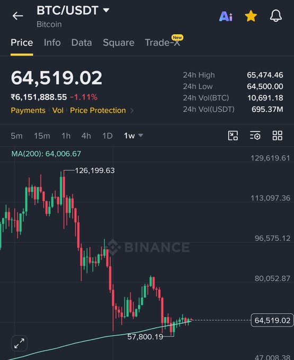
Task: Open the multi-chart grid layout icon
Action: [x=277, y=136]
